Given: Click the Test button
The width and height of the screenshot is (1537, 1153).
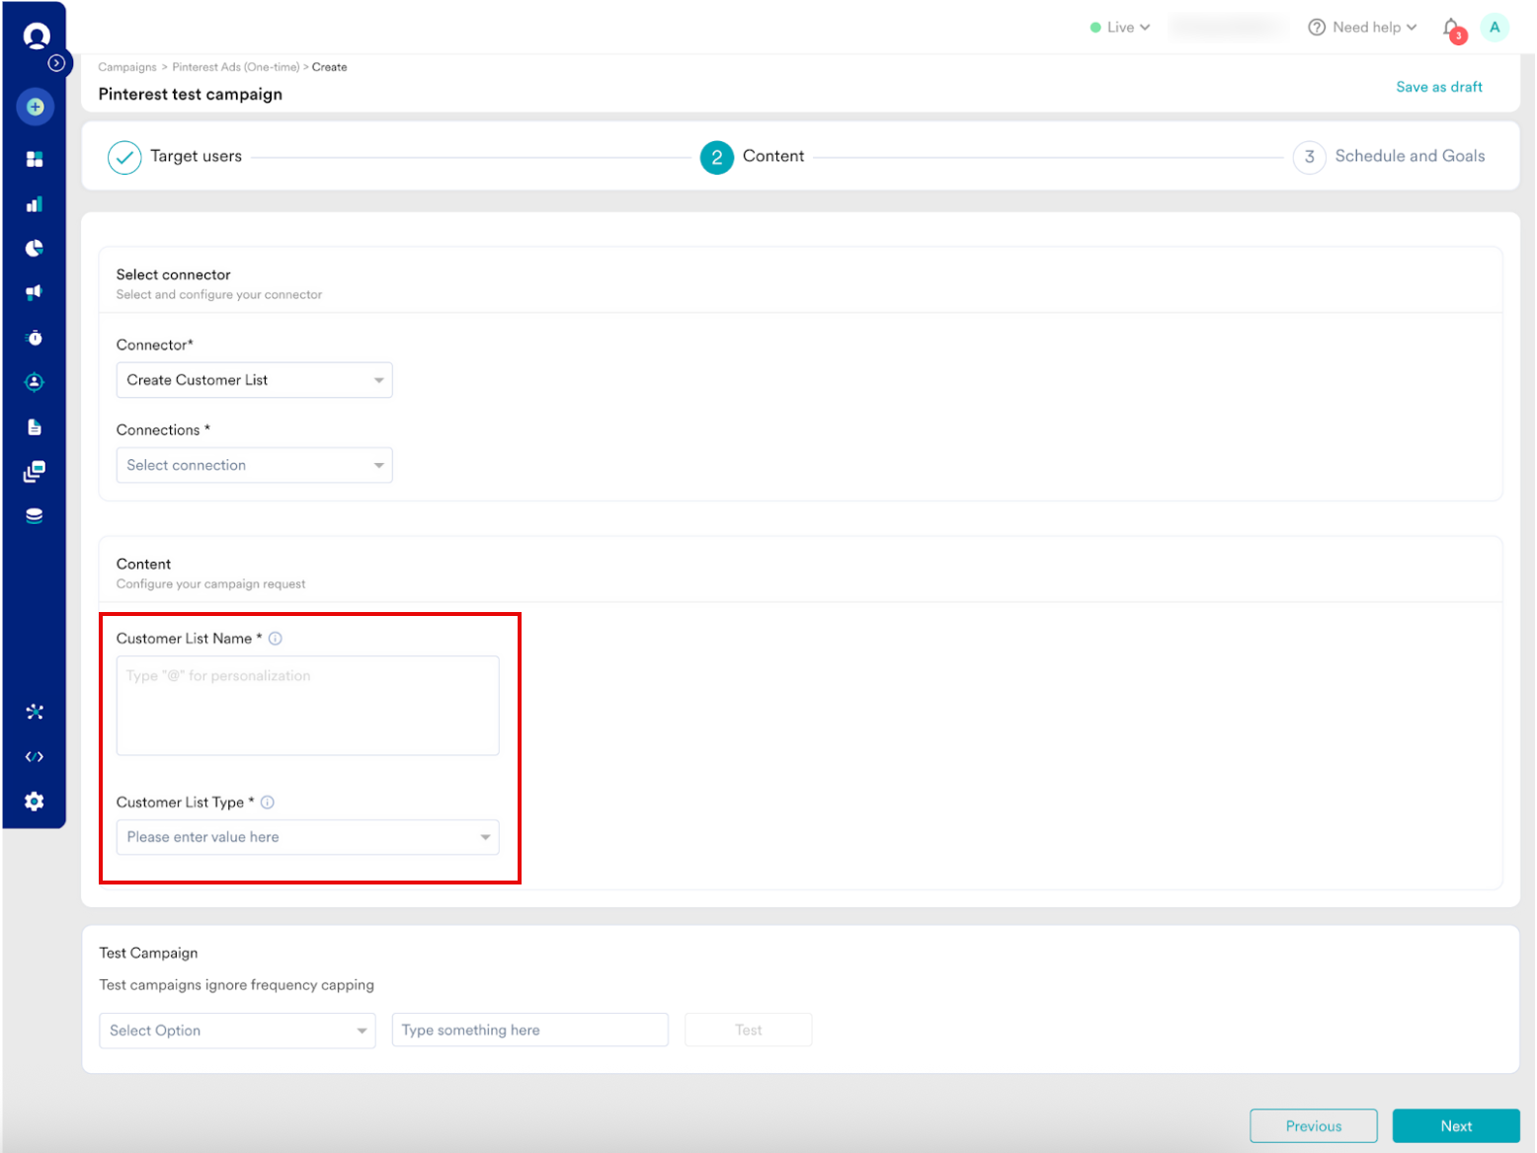Looking at the screenshot, I should pos(749,1031).
